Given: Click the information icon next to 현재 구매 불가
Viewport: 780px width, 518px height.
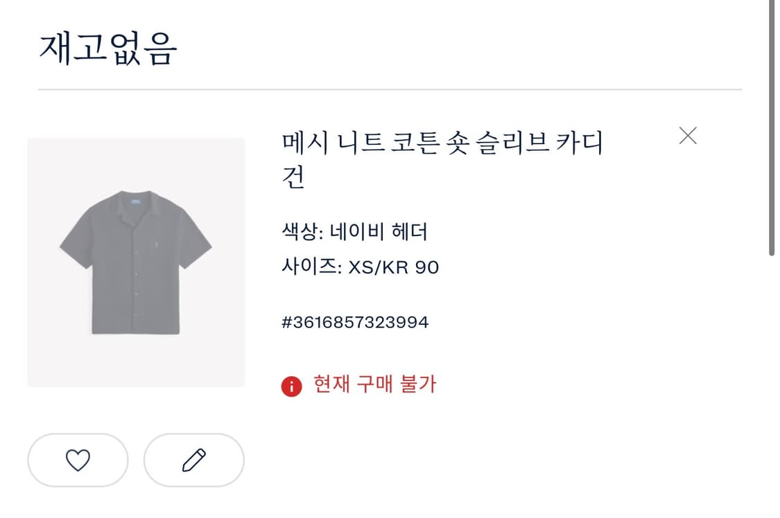Looking at the screenshot, I should tap(291, 384).
